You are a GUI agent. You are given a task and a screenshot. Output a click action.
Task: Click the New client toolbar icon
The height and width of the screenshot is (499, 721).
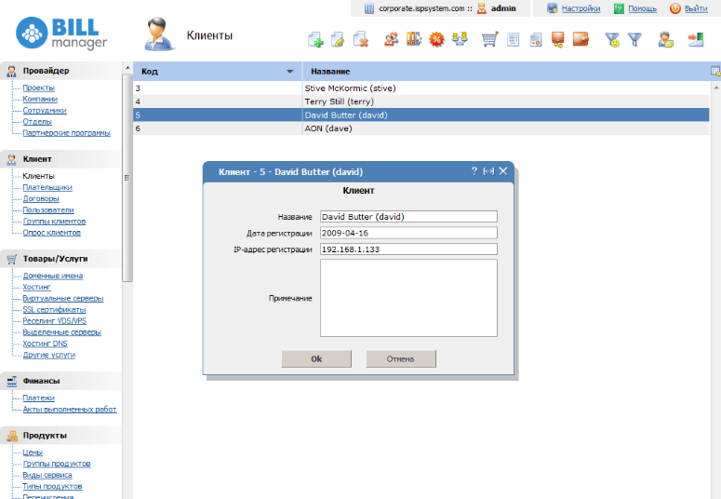315,39
